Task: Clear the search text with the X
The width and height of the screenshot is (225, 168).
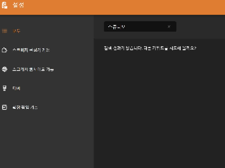Action: (x=169, y=27)
